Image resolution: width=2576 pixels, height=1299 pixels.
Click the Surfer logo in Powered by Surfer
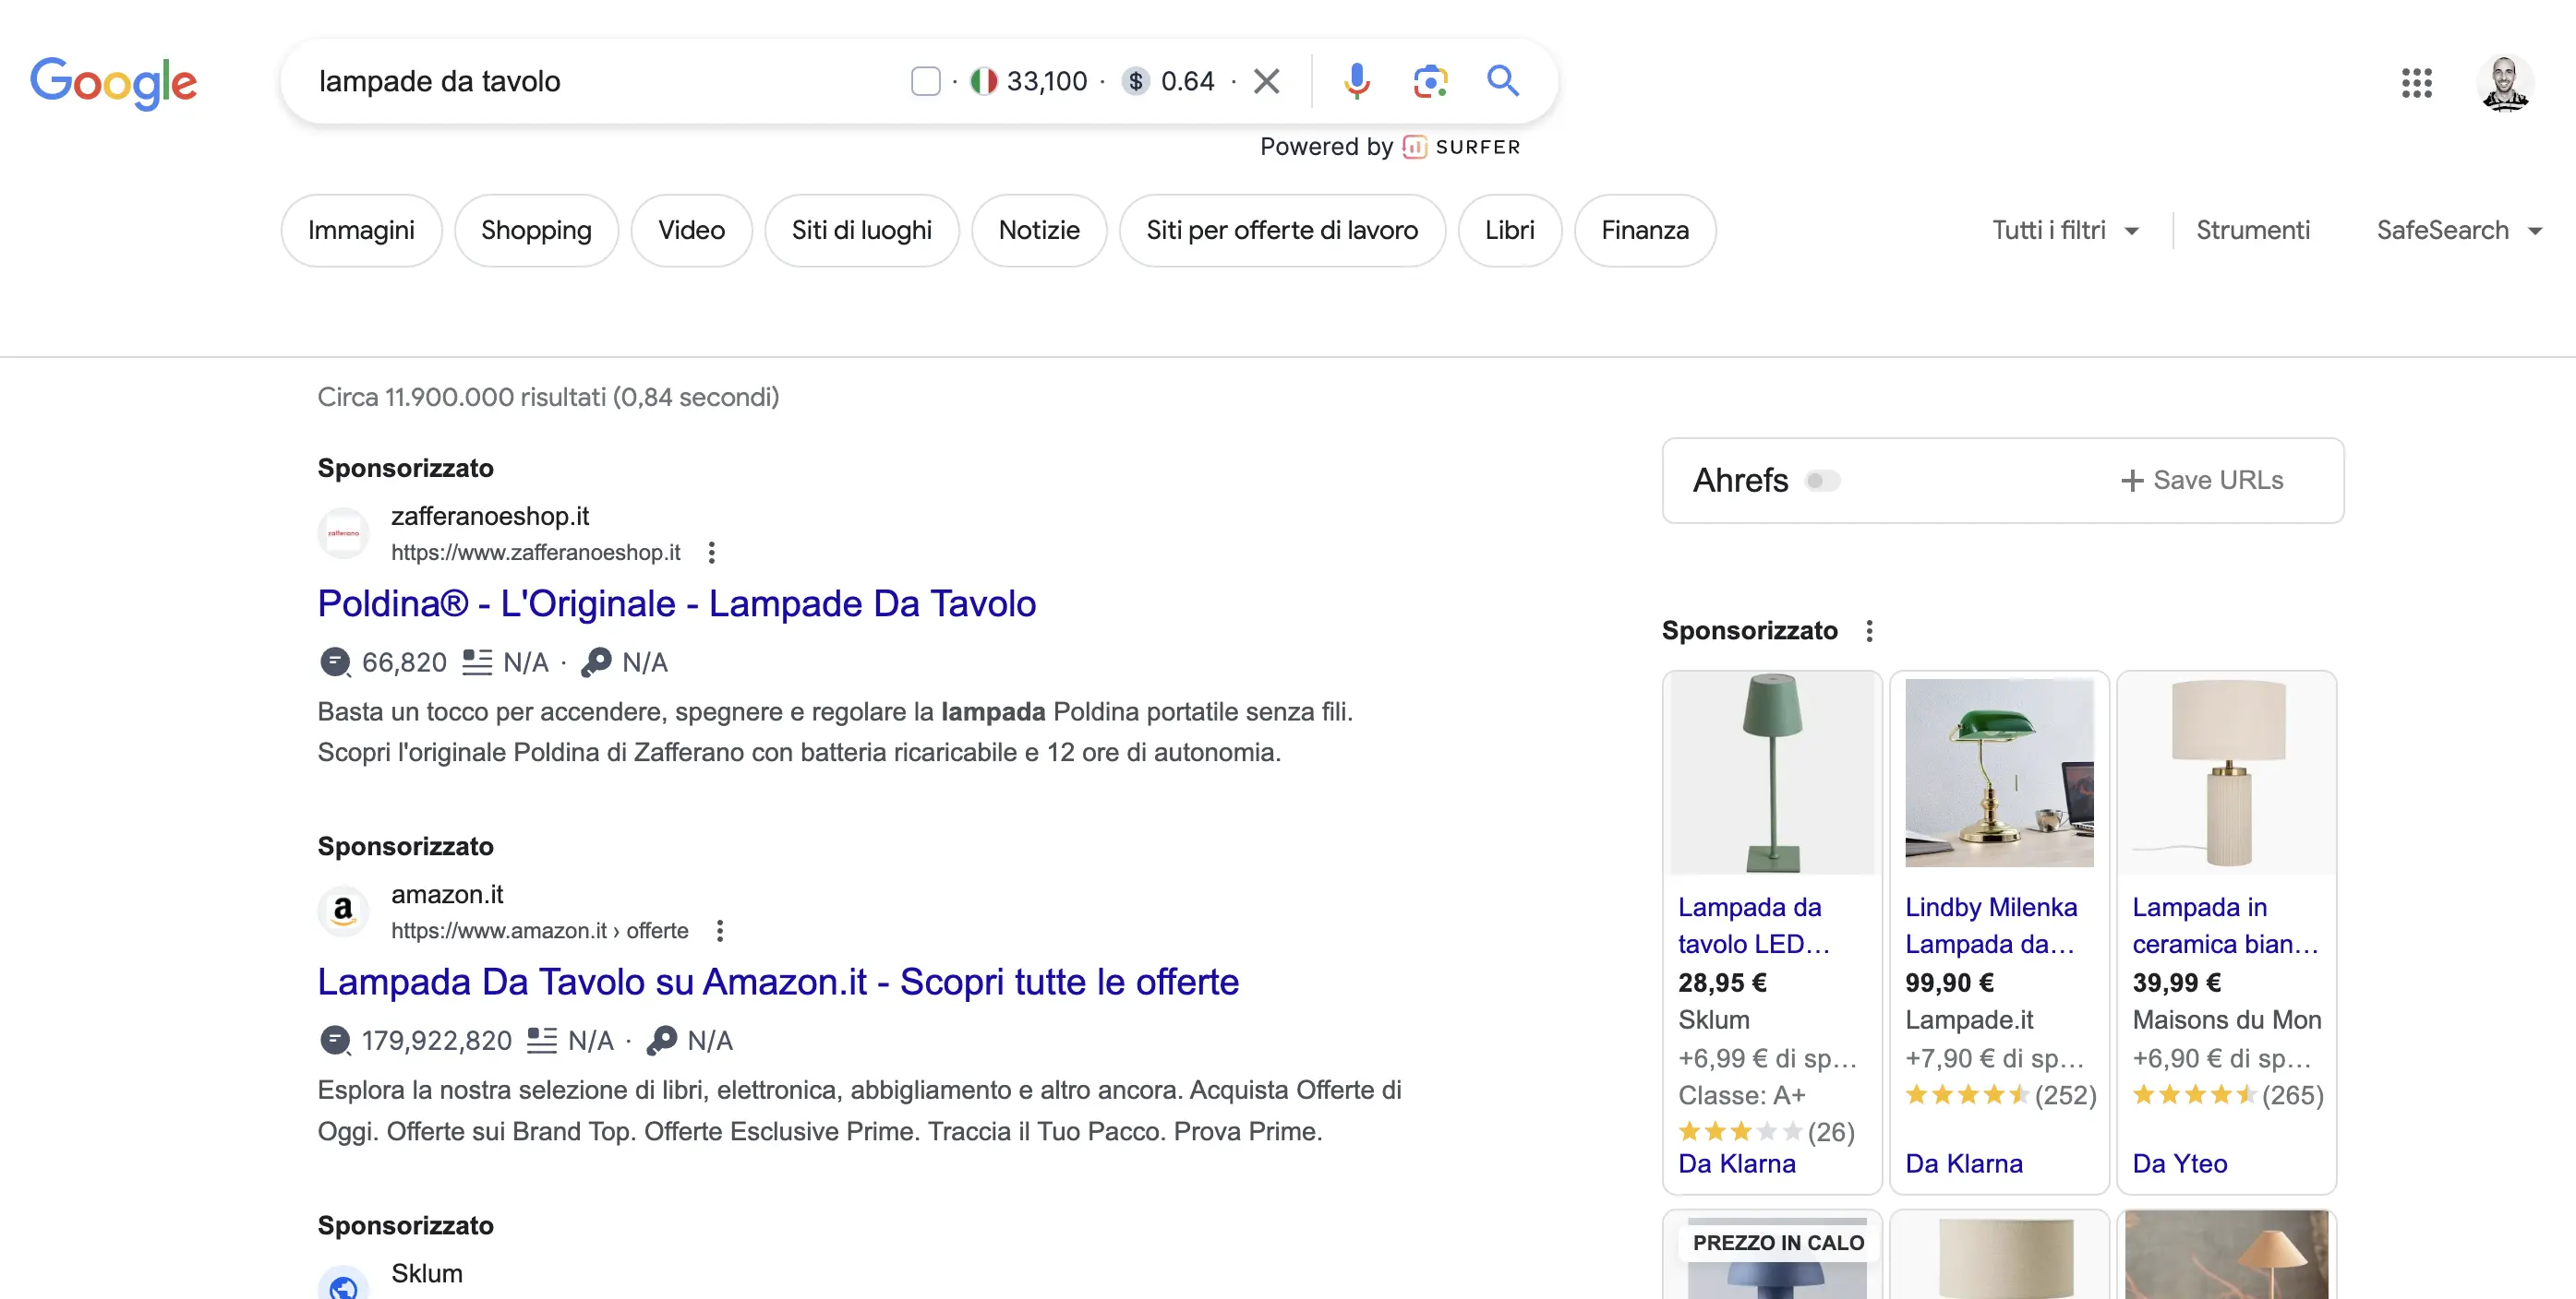tap(1413, 146)
